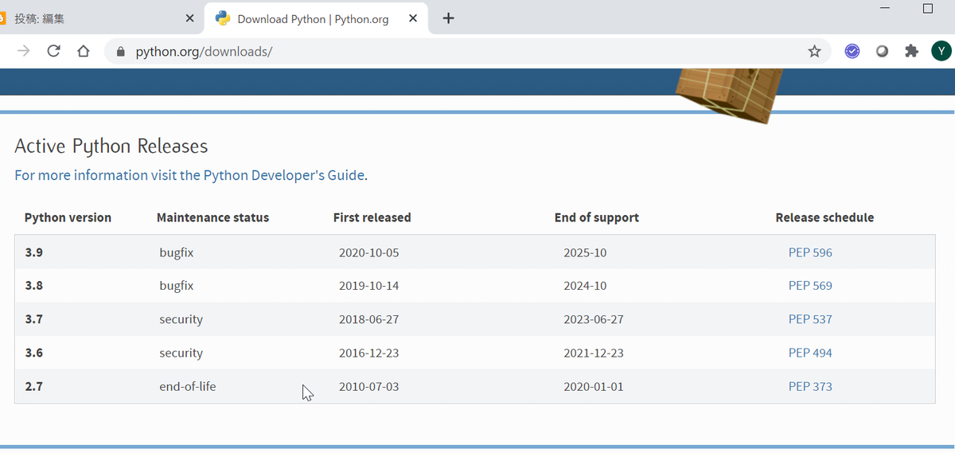Click bugfix status in the 3.9 row
The width and height of the screenshot is (955, 453).
coord(176,252)
